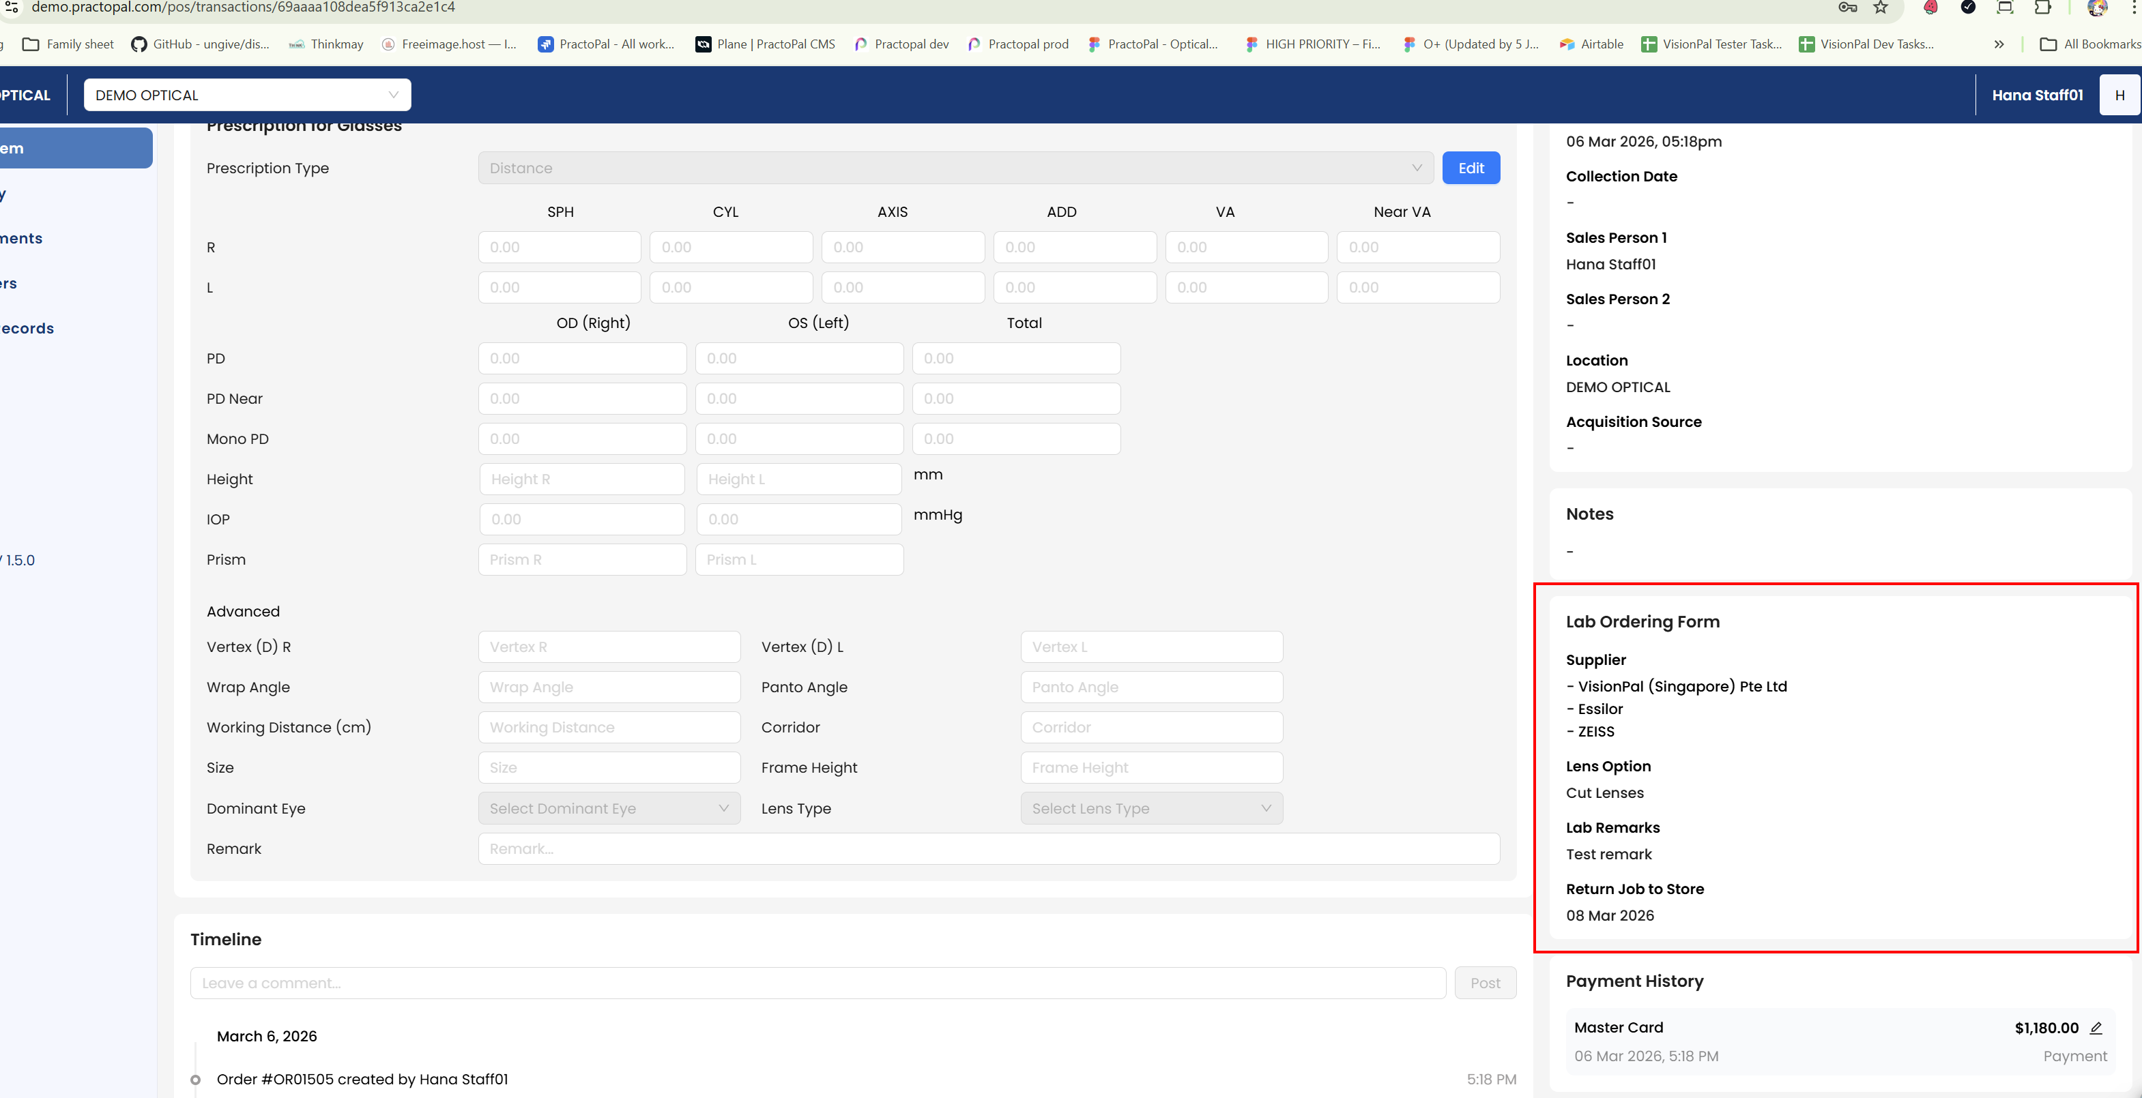Expand the Select Dominant Eye dropdown
This screenshot has width=2142, height=1098.
pyautogui.click(x=609, y=808)
